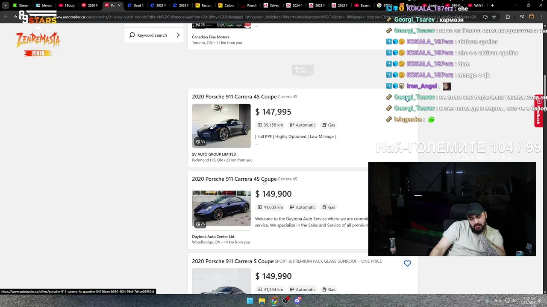Click the ENG language indicator
This screenshot has width=547, height=307.
[497, 301]
